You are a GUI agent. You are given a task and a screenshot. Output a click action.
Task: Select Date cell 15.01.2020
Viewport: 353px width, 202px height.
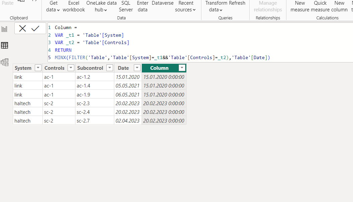tap(127, 77)
